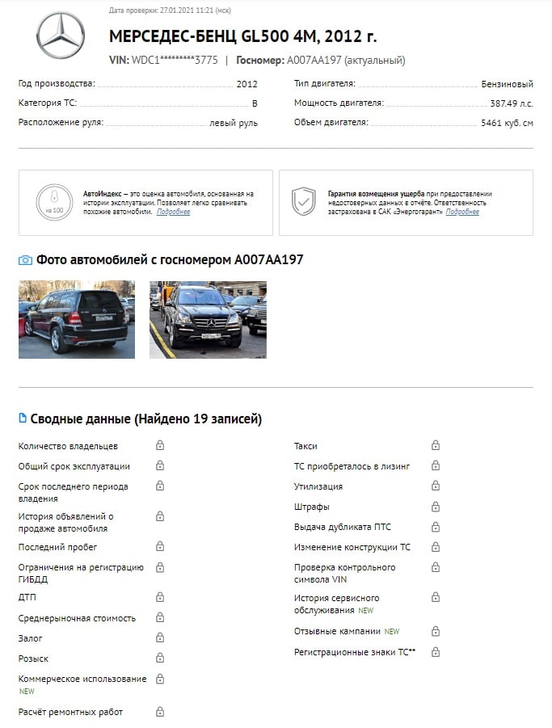Click lock icon beside Выдача дубликата ПТС
The image size is (552, 728).
point(436,527)
